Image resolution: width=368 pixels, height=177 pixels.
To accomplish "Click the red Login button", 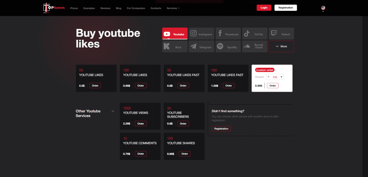I will 264,8.
